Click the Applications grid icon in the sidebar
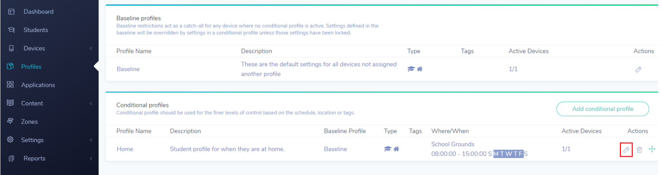Image resolution: width=661 pixels, height=175 pixels. (10, 85)
